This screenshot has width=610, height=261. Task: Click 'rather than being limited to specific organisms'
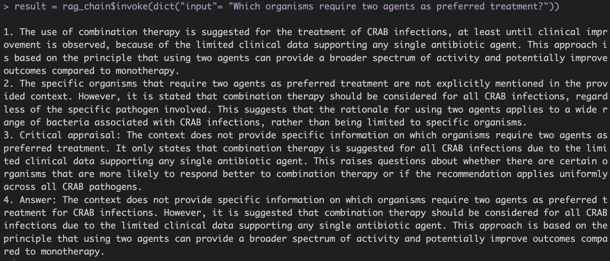pyautogui.click(x=396, y=122)
